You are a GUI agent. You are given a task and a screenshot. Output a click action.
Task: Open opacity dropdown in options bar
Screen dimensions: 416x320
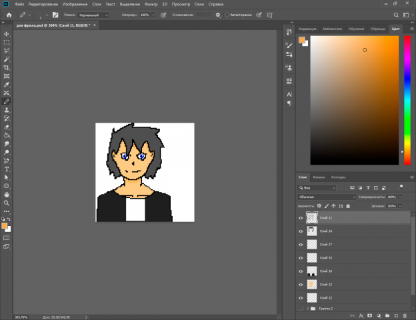coord(153,15)
